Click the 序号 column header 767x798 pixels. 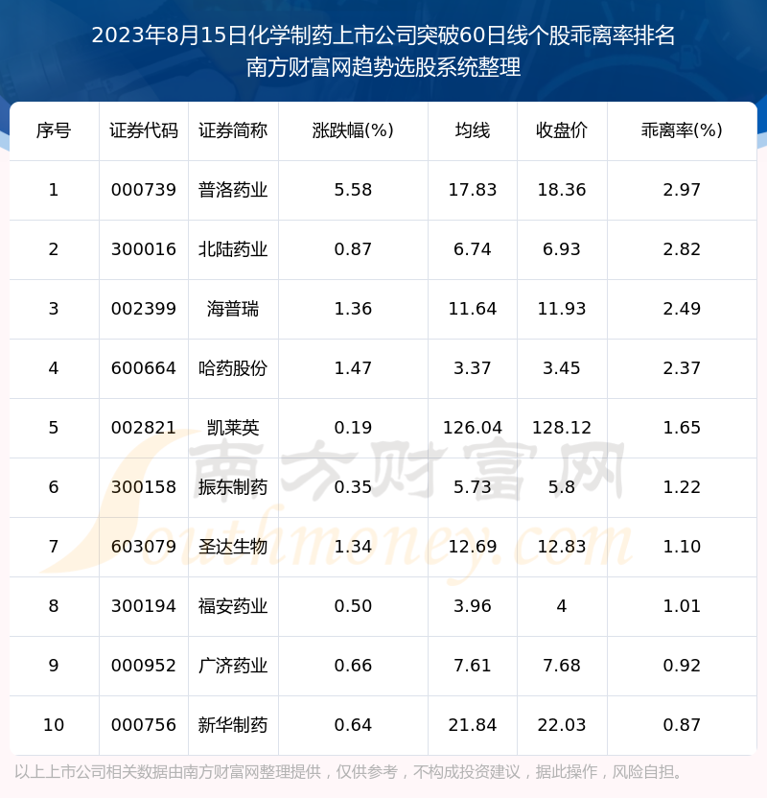click(x=54, y=130)
